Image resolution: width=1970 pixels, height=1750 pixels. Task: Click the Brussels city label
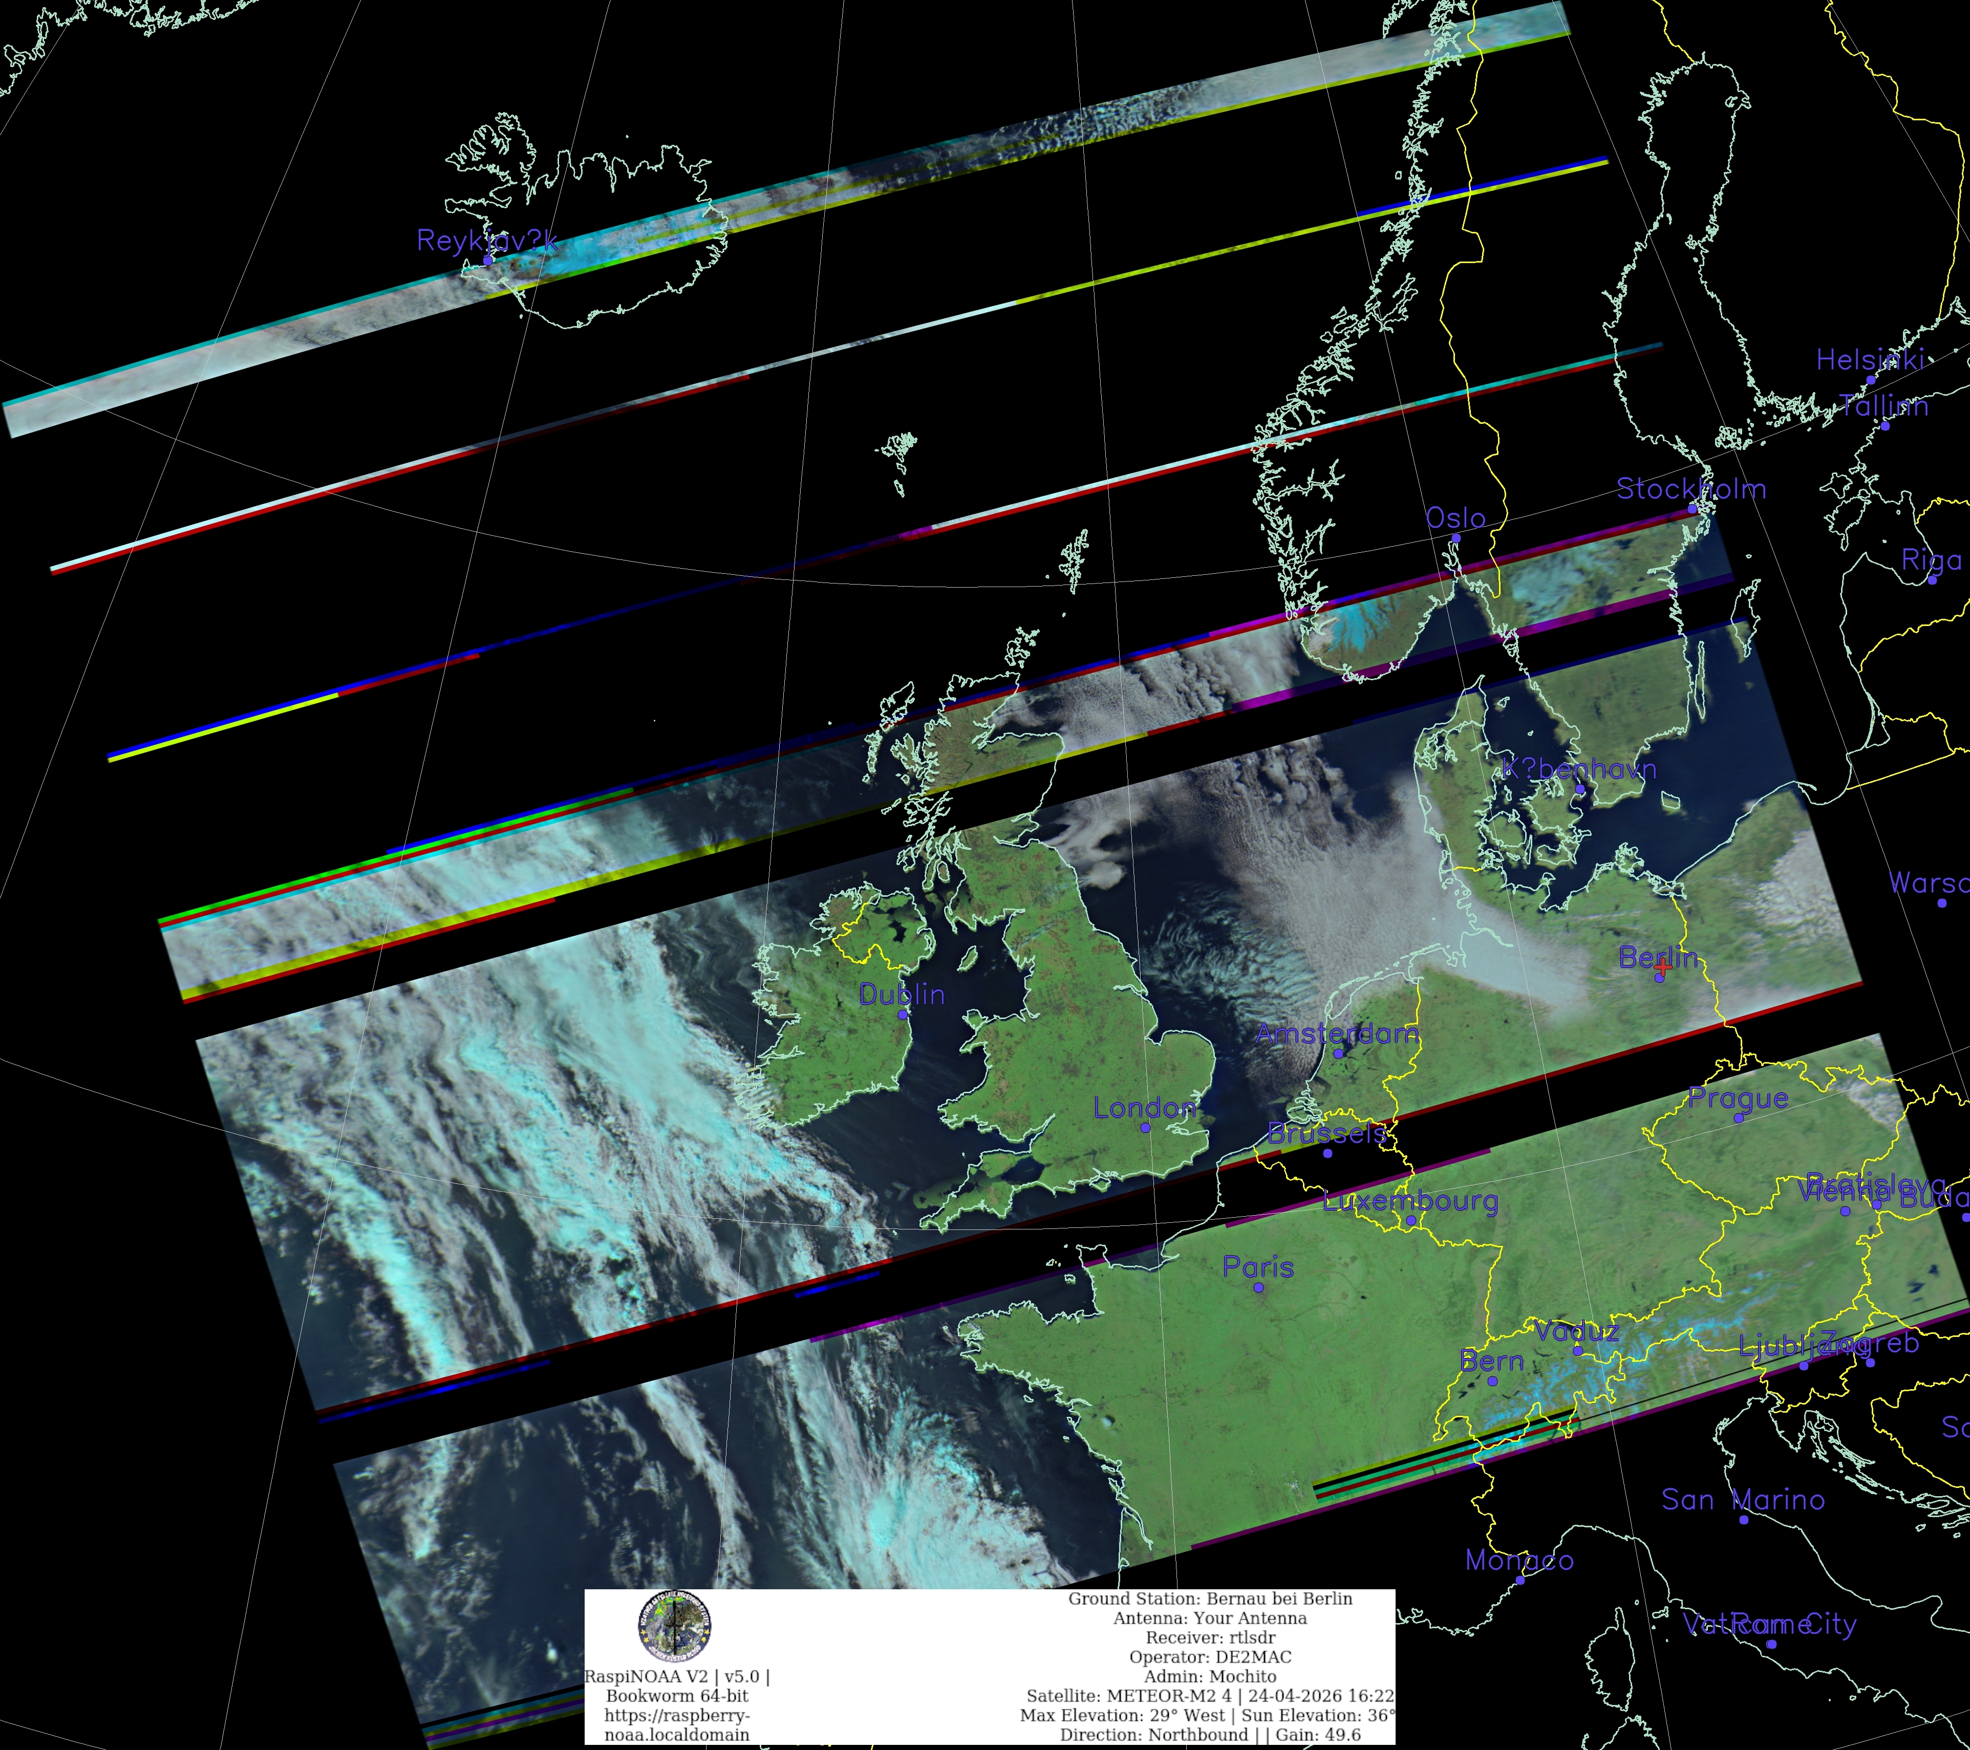1327,1133
